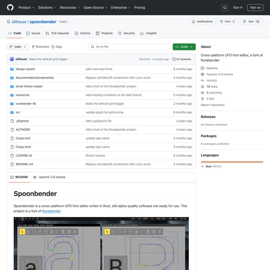Click eliheuer's avatar in commit row
Image resolution: width=270 pixels, height=270 pixels.
point(12,59)
